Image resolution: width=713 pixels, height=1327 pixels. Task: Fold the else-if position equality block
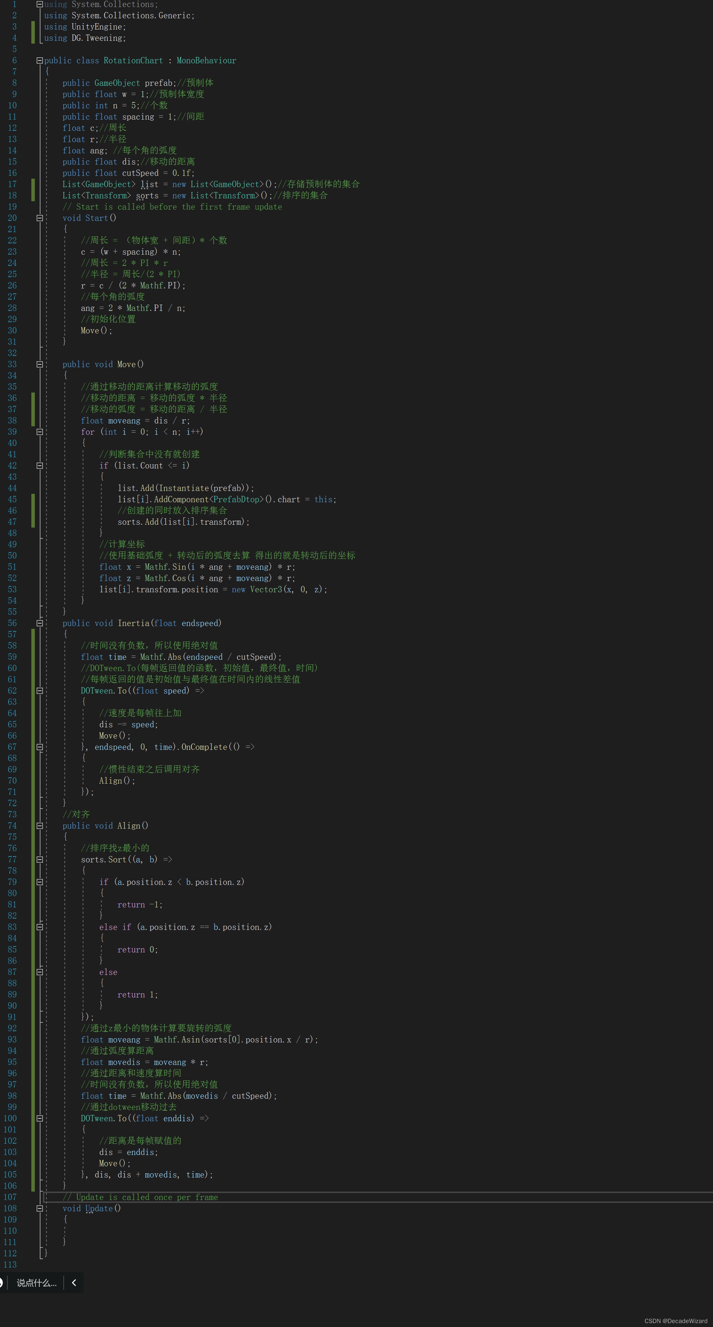click(x=40, y=927)
